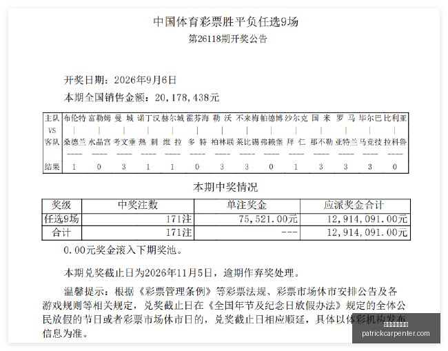
Task: Select home team 毕尔巴
Action: coord(370,118)
